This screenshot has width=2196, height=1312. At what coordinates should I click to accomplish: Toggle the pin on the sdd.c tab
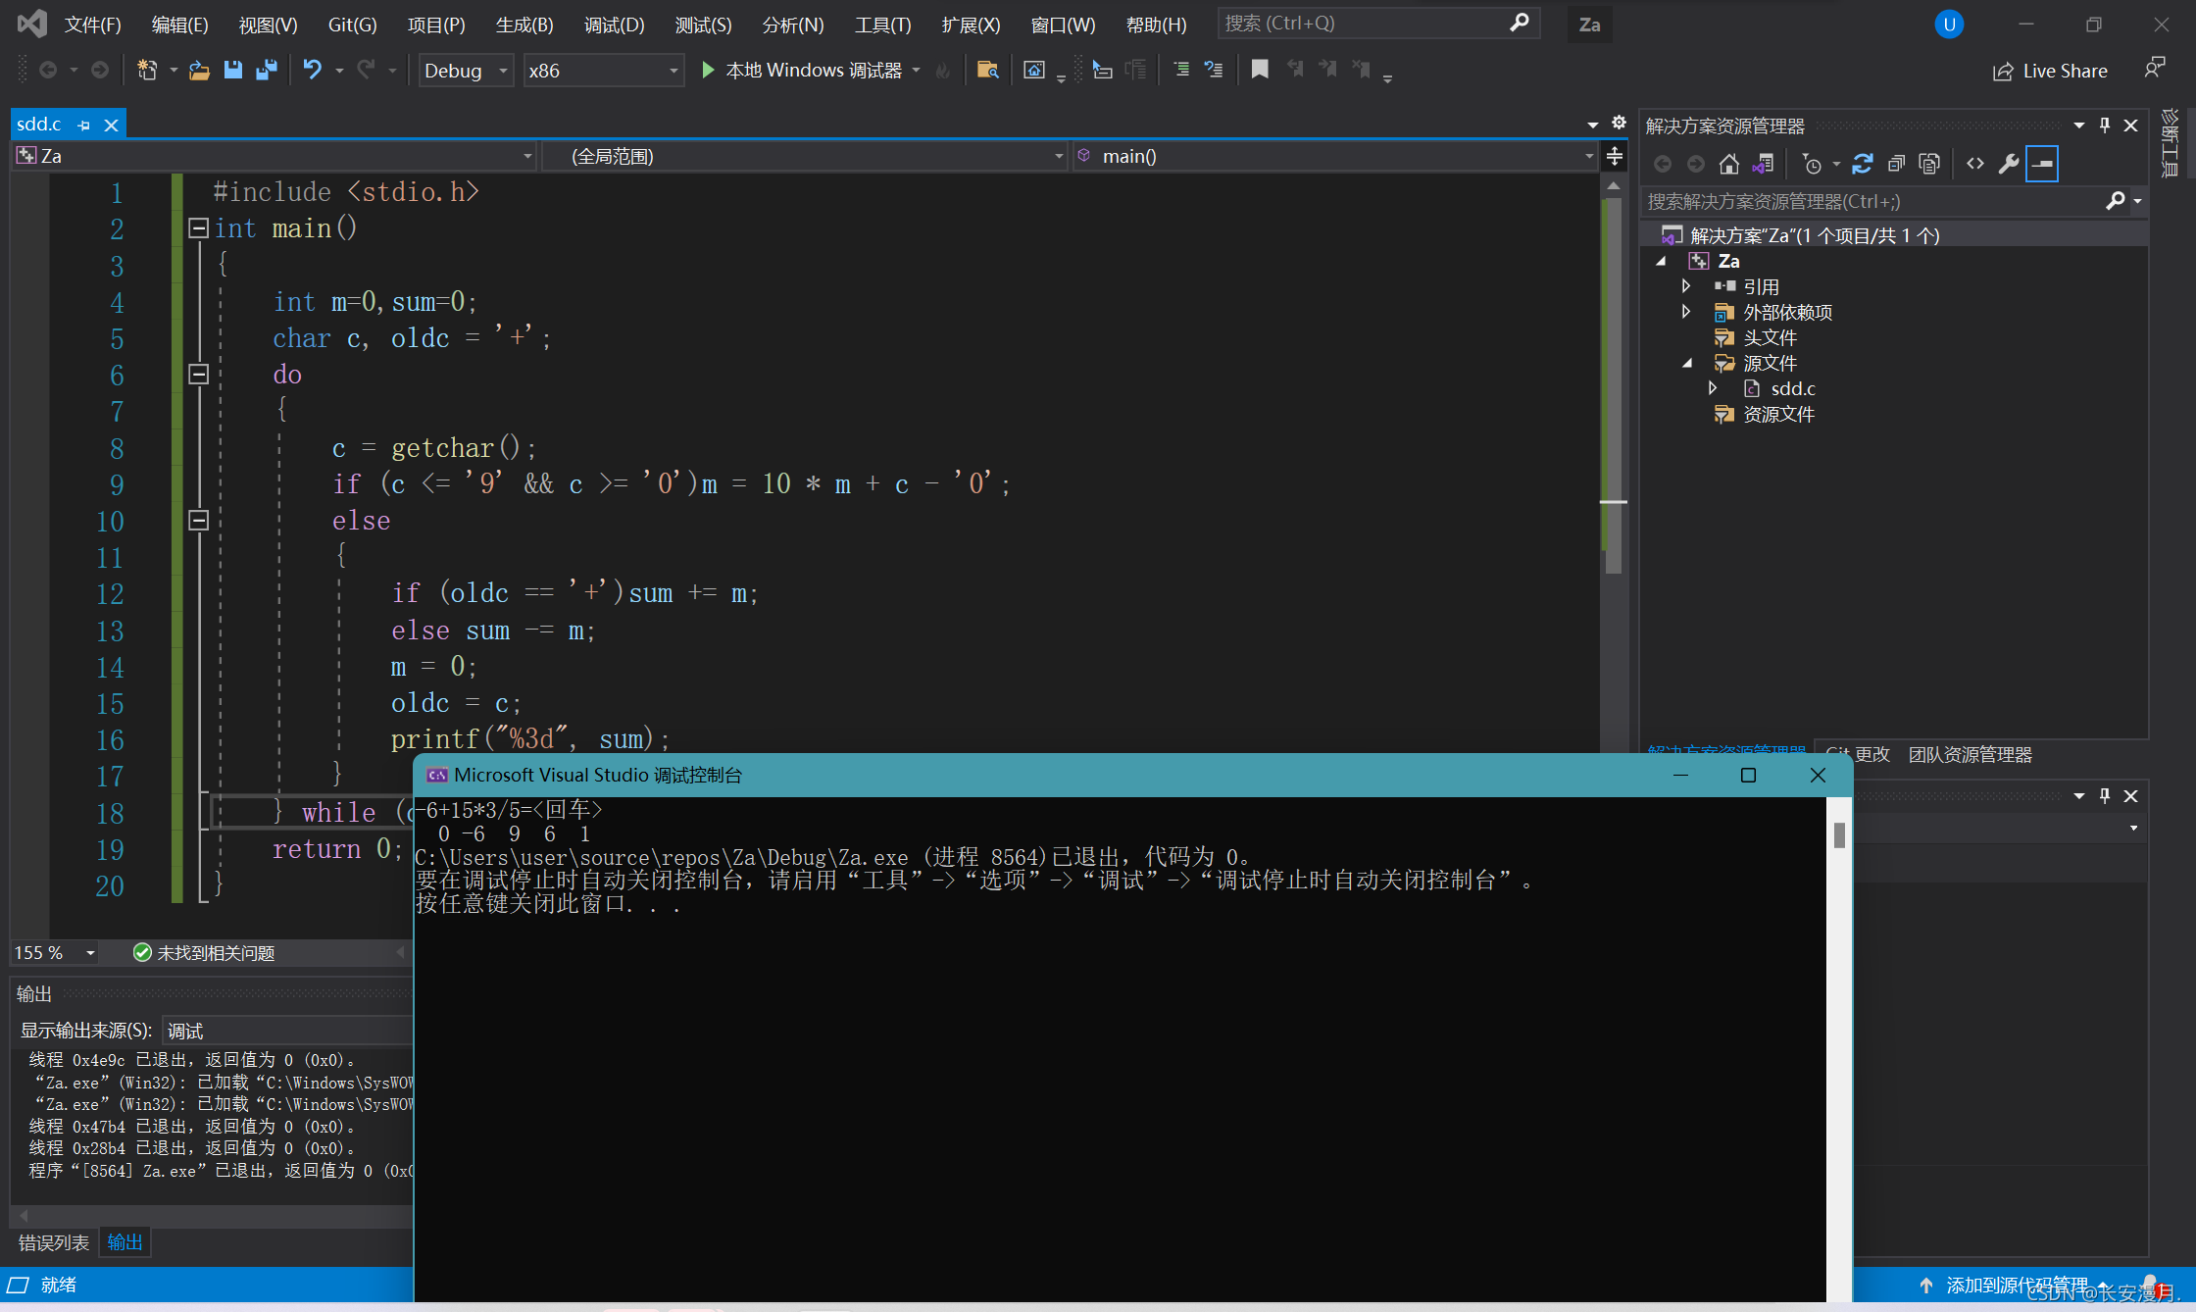click(84, 126)
